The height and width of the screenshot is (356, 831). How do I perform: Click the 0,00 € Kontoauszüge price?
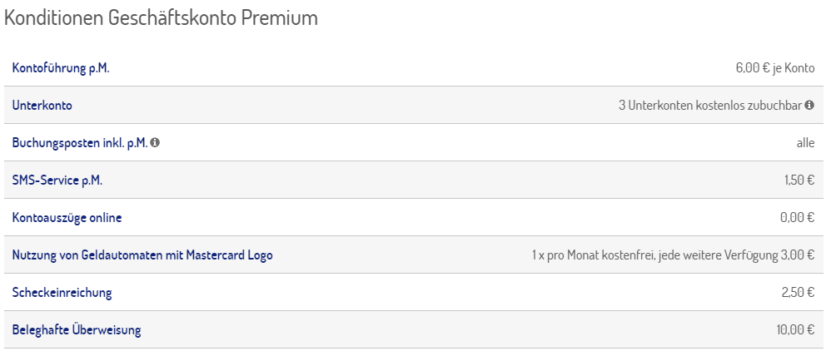(x=798, y=218)
